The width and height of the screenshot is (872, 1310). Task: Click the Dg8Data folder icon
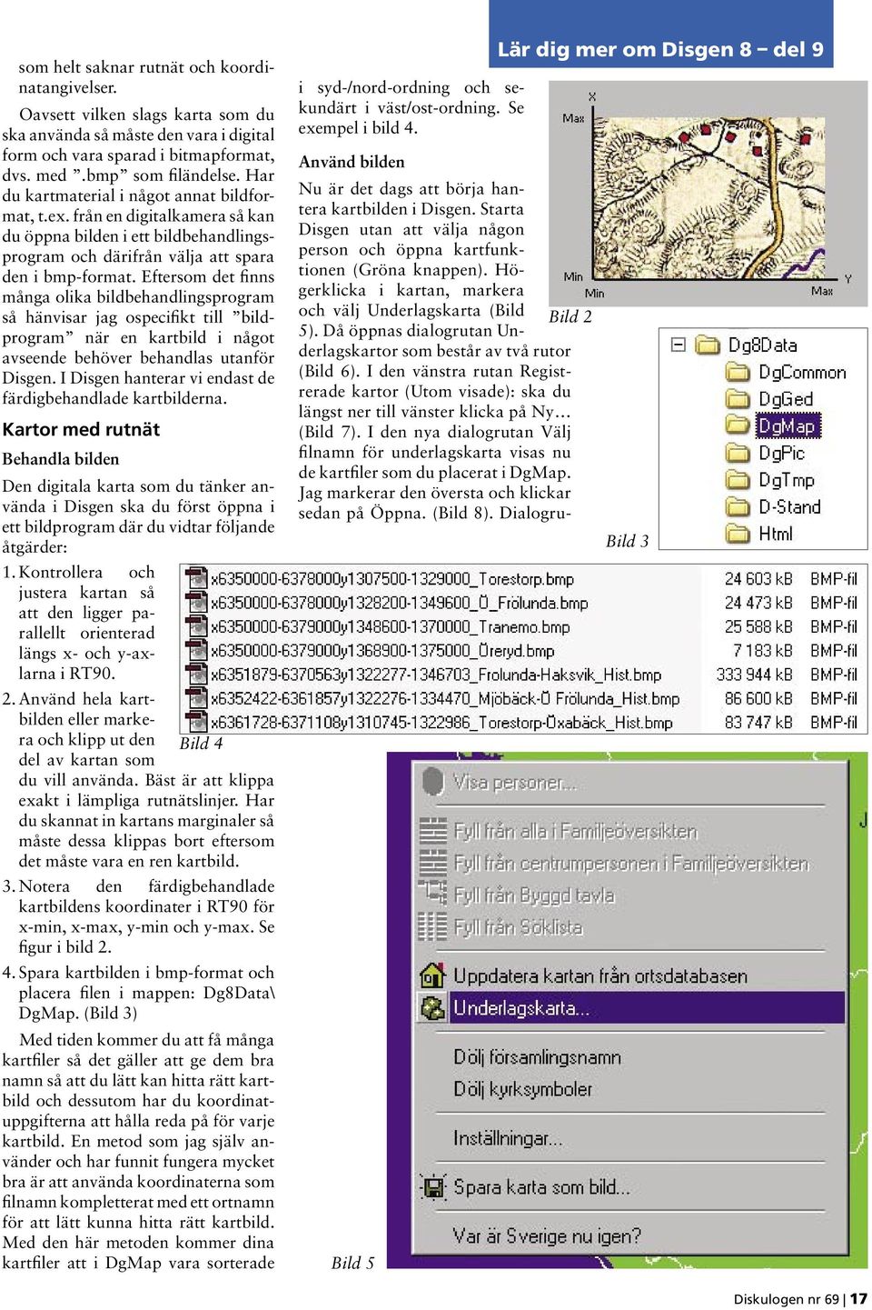708,345
